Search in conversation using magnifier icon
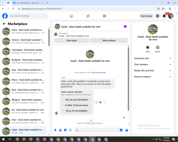The width and height of the screenshot is (178, 142). [x=158, y=48]
